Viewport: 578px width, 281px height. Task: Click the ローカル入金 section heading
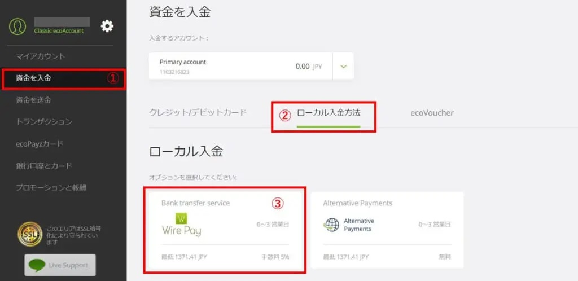[x=186, y=152]
